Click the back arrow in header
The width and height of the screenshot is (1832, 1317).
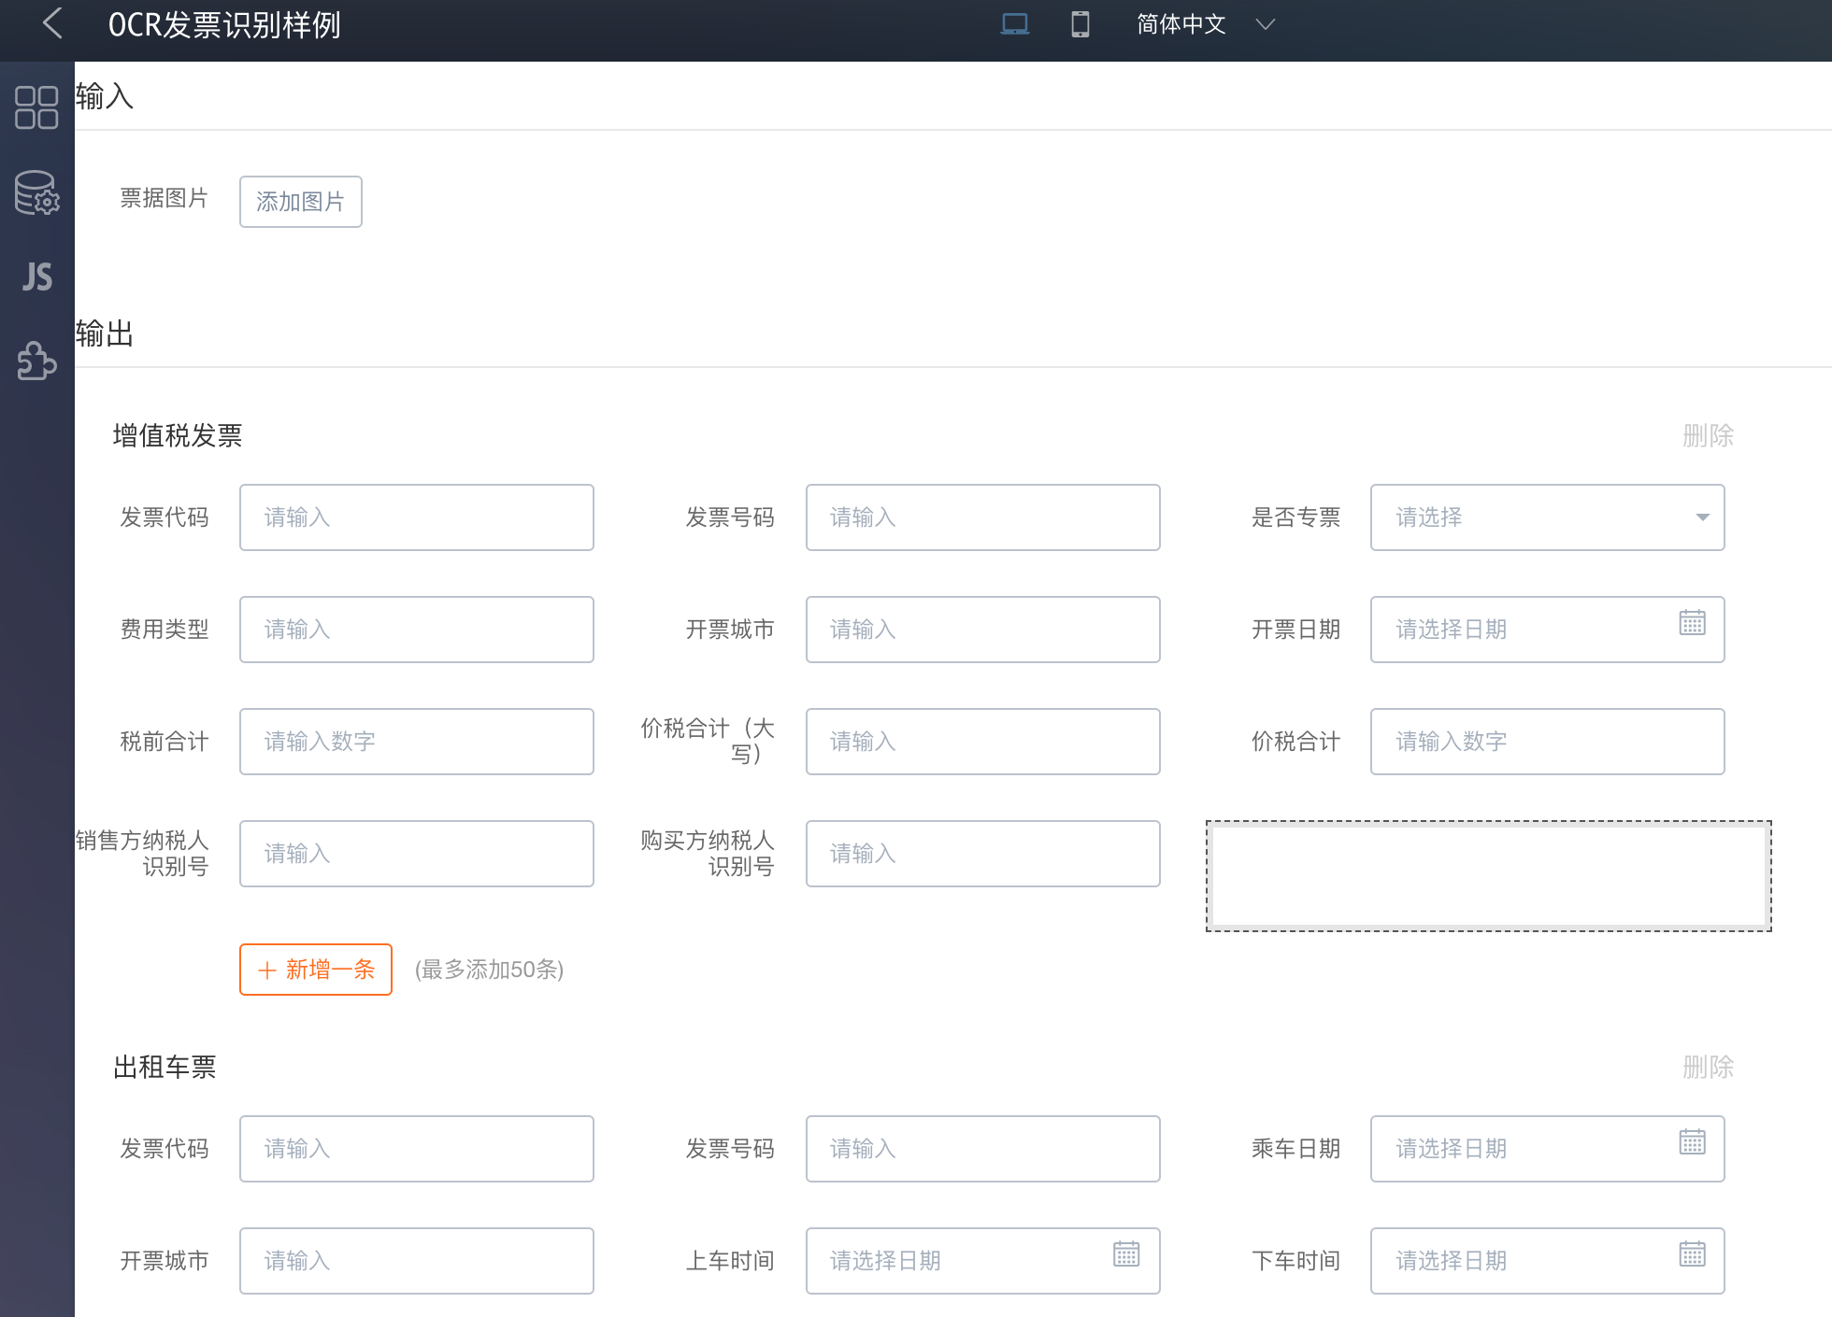point(53,24)
